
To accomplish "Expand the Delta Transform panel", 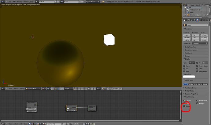I will pyautogui.click(x=190, y=47).
